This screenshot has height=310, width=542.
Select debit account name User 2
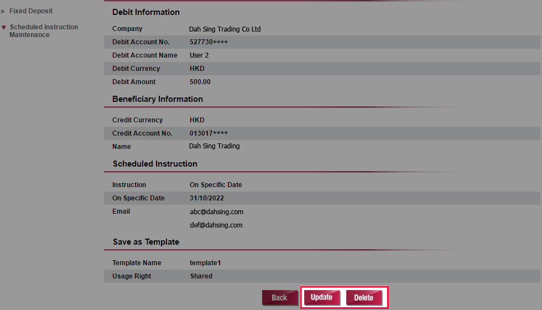click(x=199, y=55)
